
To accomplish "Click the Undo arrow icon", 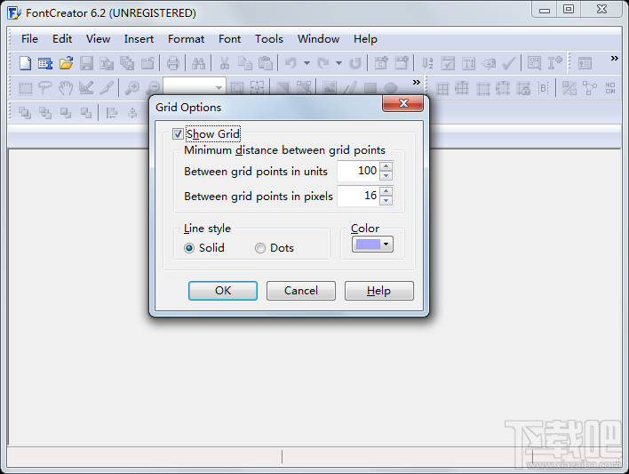I will click(291, 63).
